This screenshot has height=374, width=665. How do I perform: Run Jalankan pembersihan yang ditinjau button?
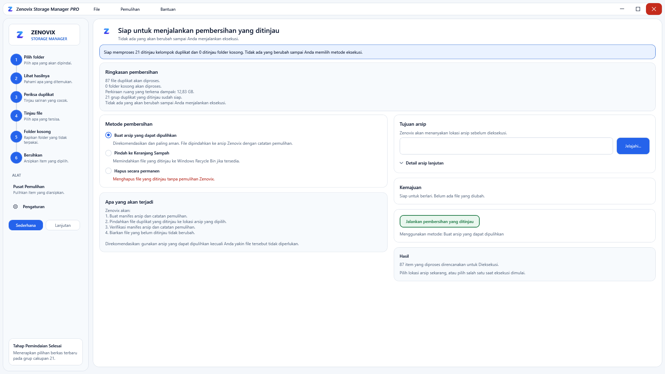(x=440, y=222)
